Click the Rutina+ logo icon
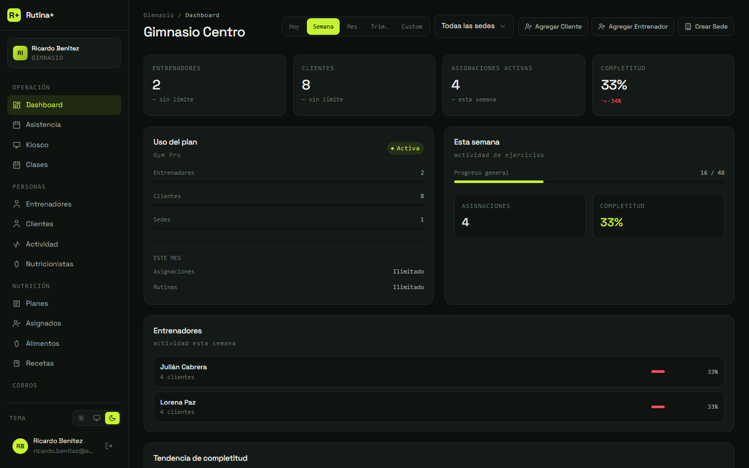The height and width of the screenshot is (468, 749). 14,15
